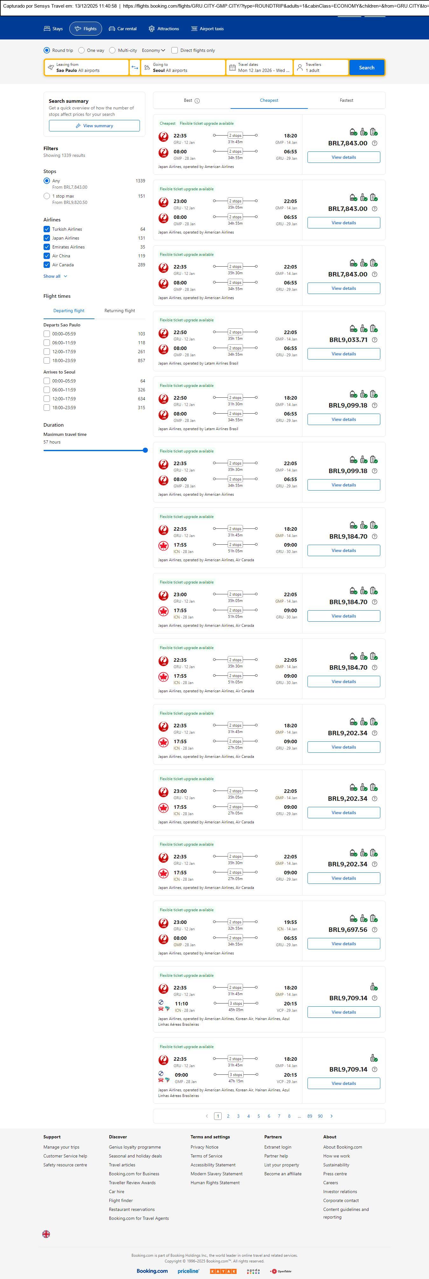Click the calendar icon in Travel dates field
The height and width of the screenshot is (1279, 429).
(x=232, y=67)
